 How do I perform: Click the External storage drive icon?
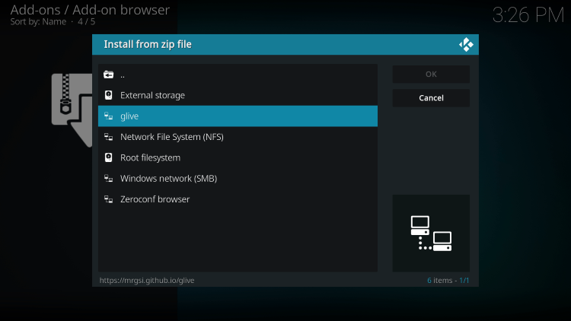(x=109, y=95)
